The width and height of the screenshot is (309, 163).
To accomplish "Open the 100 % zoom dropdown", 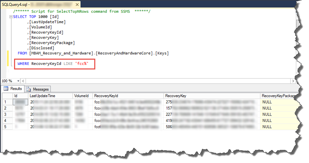I will 18,81.
